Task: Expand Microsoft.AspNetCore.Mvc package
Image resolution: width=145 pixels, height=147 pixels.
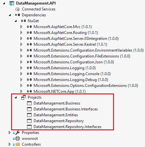Action: [x=21, y=27]
